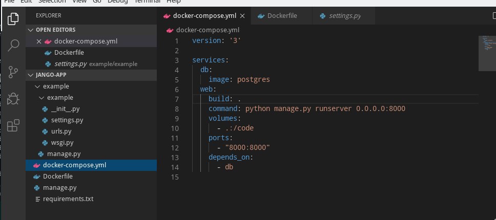
Task: Click the whale icon on Dockerfile tab
Action: pos(261,16)
